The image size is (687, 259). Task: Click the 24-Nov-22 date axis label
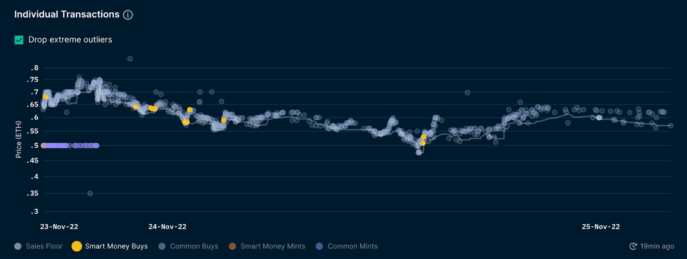coord(167,227)
